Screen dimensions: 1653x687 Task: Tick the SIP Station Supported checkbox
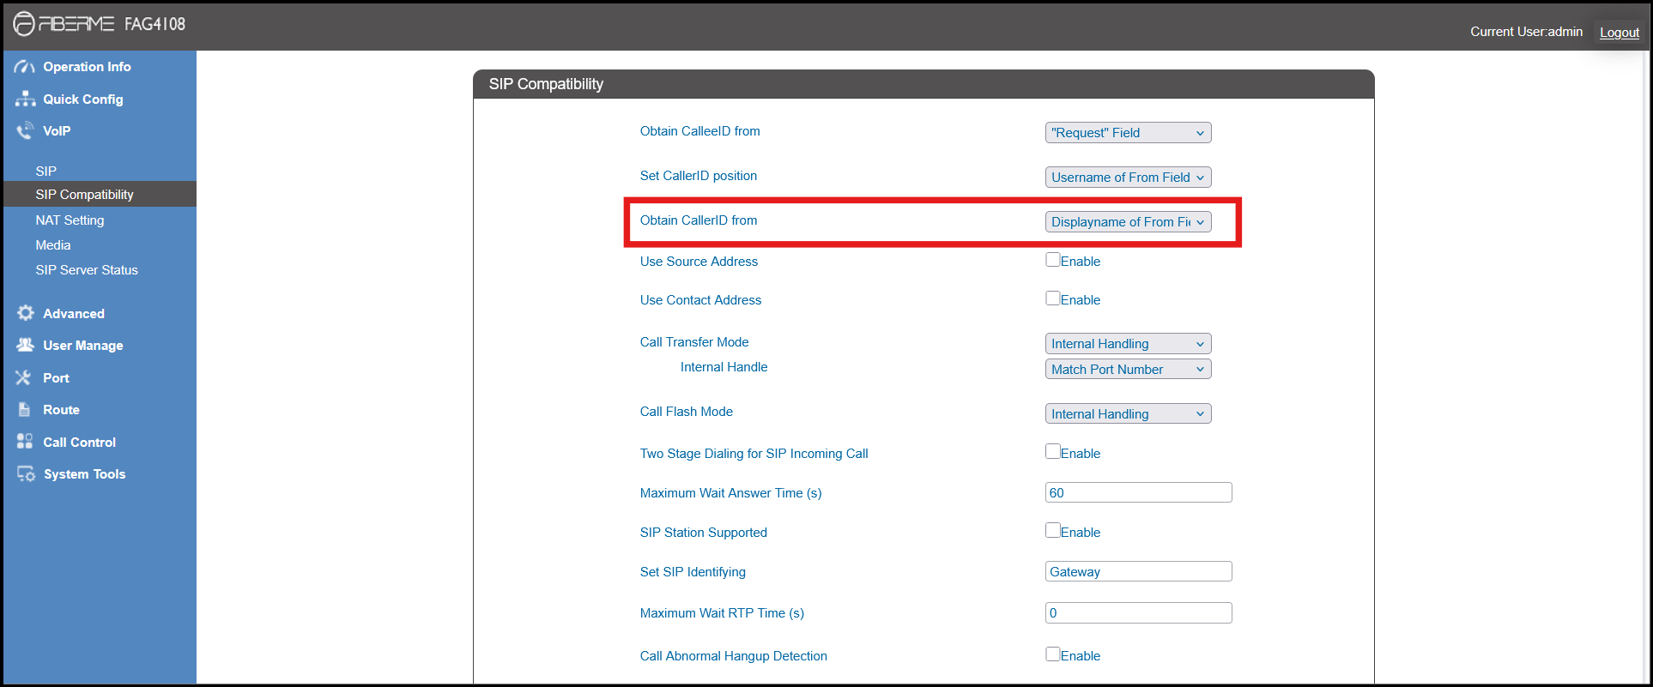coord(1052,531)
